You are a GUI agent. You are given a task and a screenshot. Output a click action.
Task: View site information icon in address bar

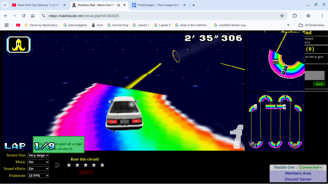tap(44, 16)
